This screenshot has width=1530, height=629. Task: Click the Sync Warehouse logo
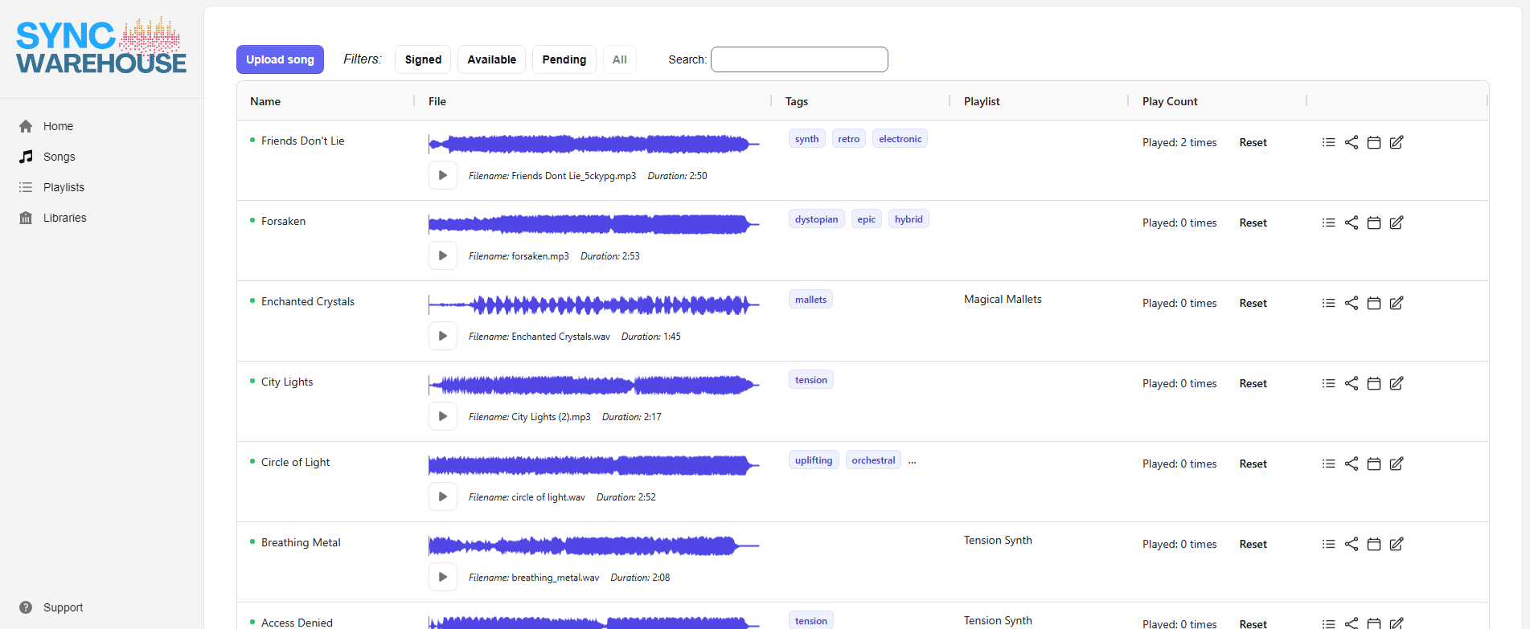tap(101, 47)
